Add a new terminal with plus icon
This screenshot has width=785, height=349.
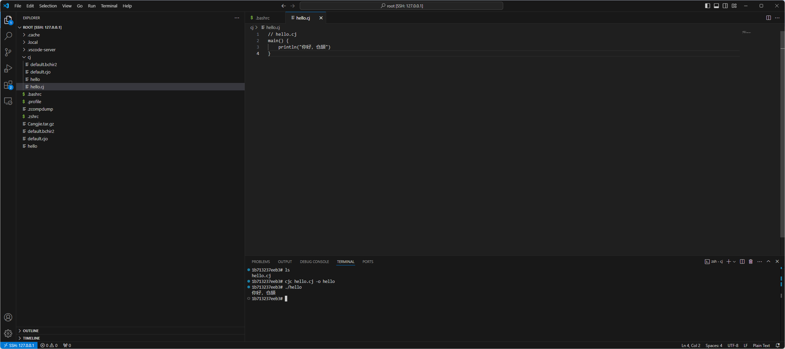coord(729,262)
